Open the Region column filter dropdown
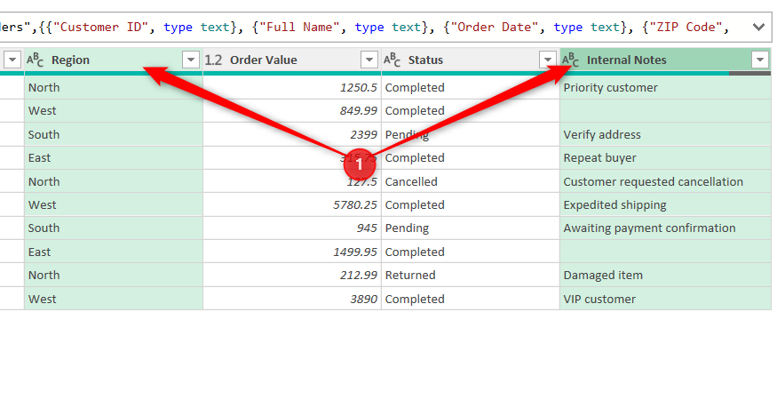Image resolution: width=777 pixels, height=400 pixels. [x=191, y=60]
